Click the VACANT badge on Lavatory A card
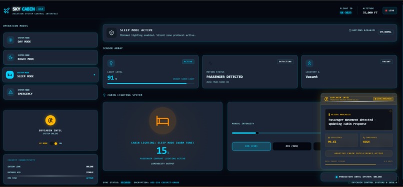 point(386,62)
